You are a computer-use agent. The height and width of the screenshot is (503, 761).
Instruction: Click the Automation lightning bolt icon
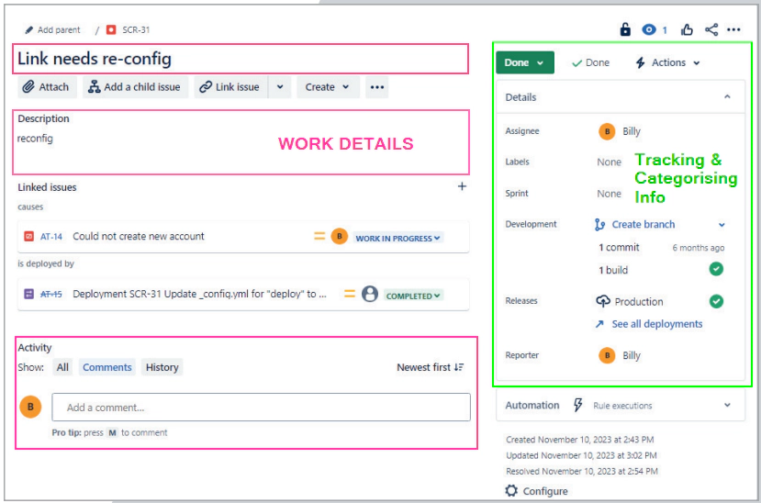click(577, 405)
